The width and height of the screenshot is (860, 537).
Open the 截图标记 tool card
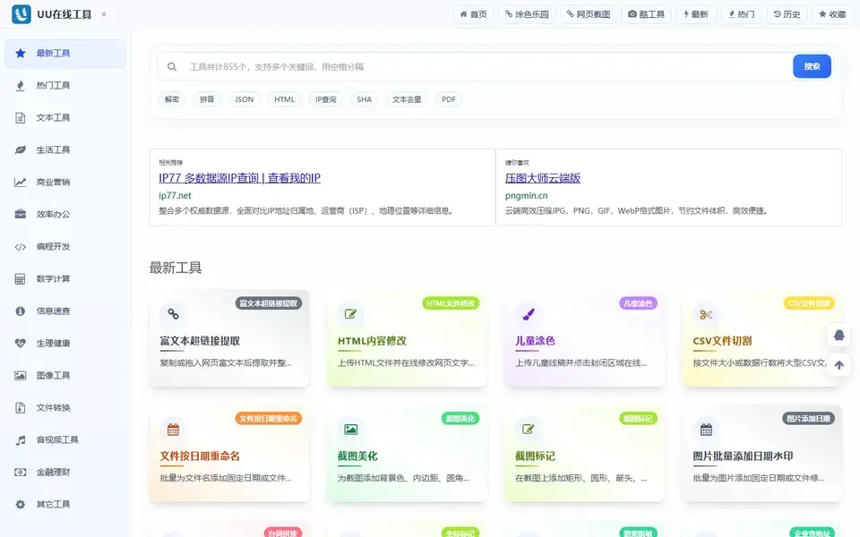click(585, 454)
